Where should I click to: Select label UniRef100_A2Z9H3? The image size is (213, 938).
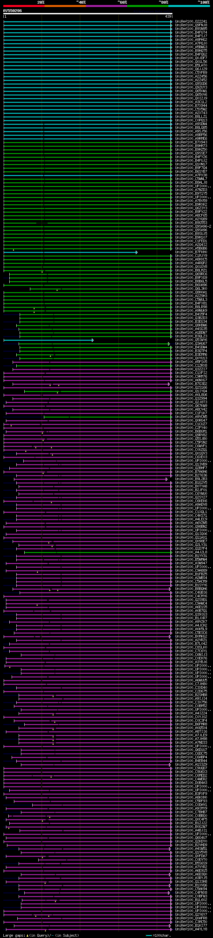click(191, 296)
